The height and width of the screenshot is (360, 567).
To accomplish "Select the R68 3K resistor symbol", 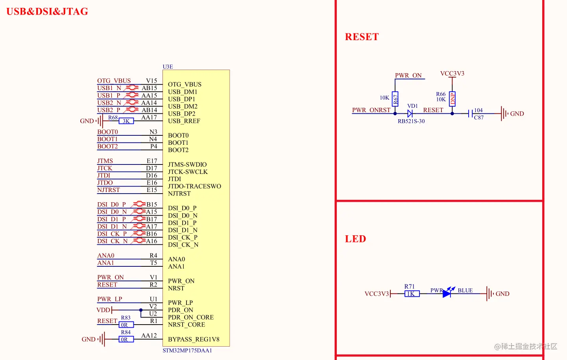I will tap(126, 121).
